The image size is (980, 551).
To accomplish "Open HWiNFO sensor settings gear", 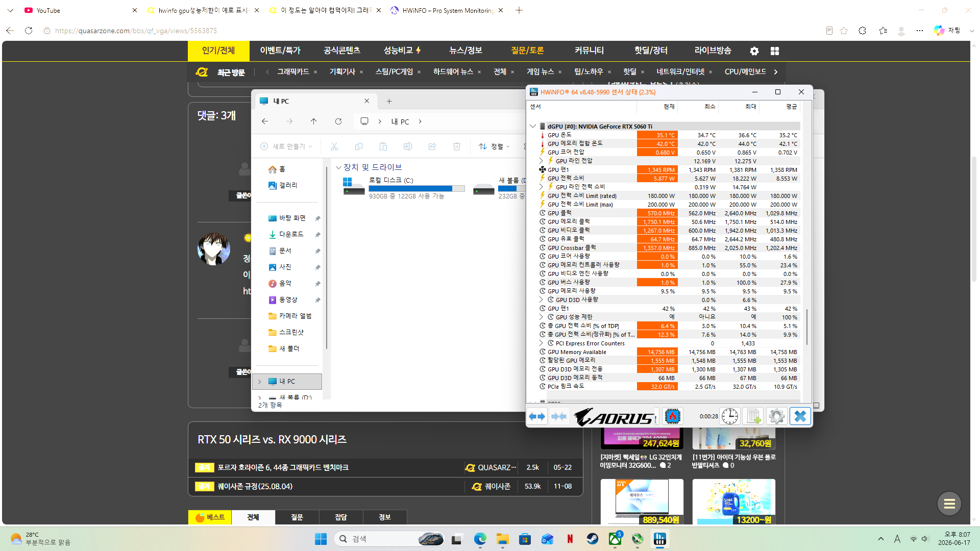I will point(776,417).
